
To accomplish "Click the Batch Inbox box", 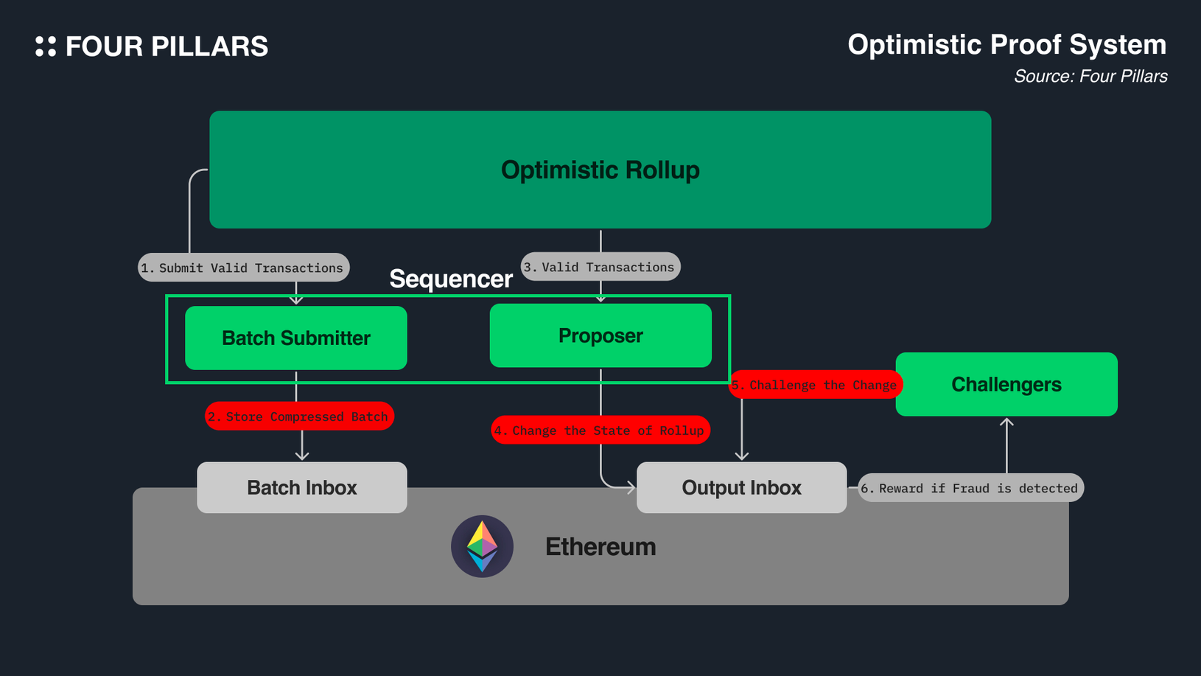I will (x=301, y=487).
